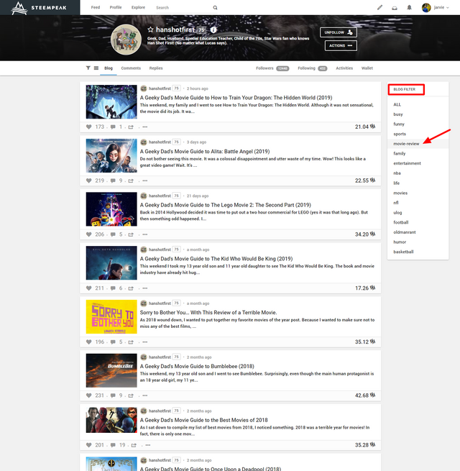The image size is (460, 471).
Task: Open the Activities tab
Action: 344,68
